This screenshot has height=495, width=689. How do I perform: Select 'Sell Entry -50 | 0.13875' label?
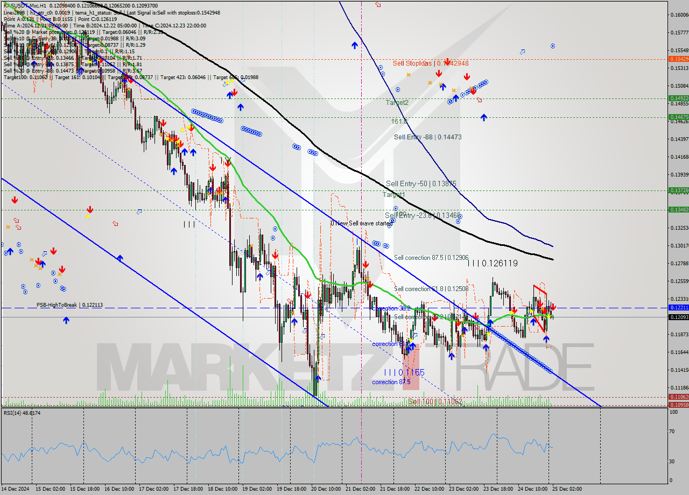(421, 184)
